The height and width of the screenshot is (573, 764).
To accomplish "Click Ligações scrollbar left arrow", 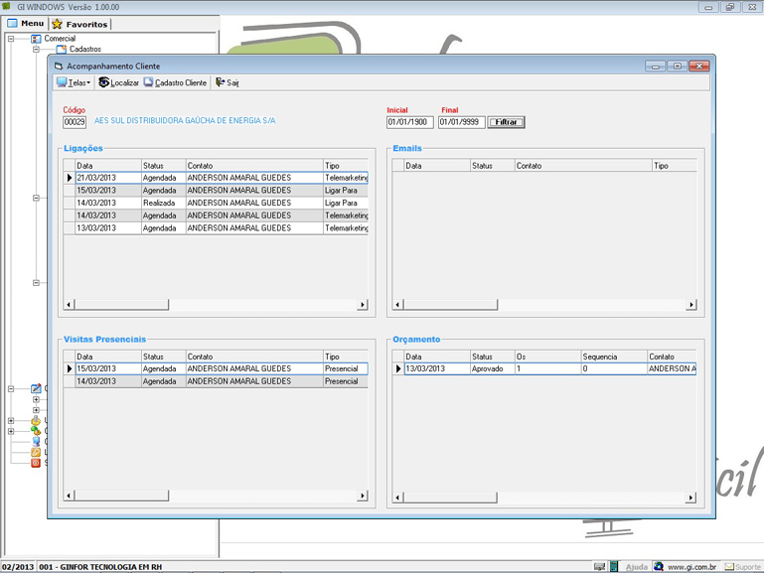I will [69, 305].
